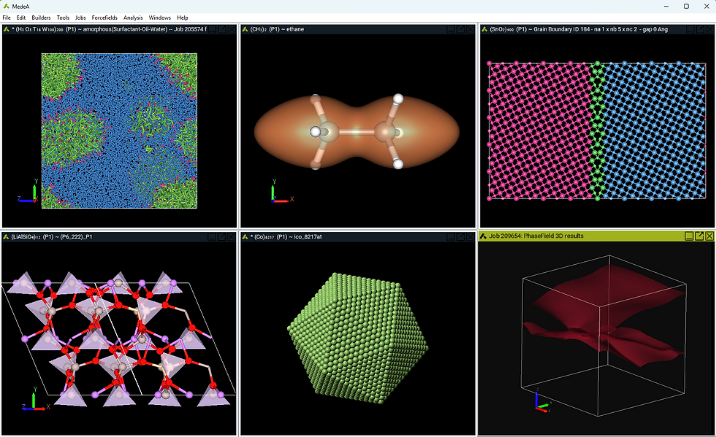
Task: Open the Tools menu
Action: 63,18
